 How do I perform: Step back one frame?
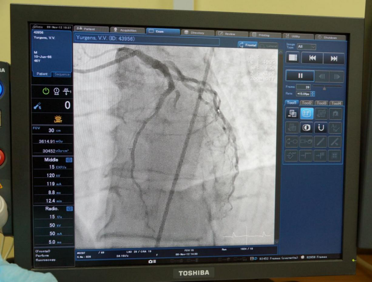coord(322,76)
